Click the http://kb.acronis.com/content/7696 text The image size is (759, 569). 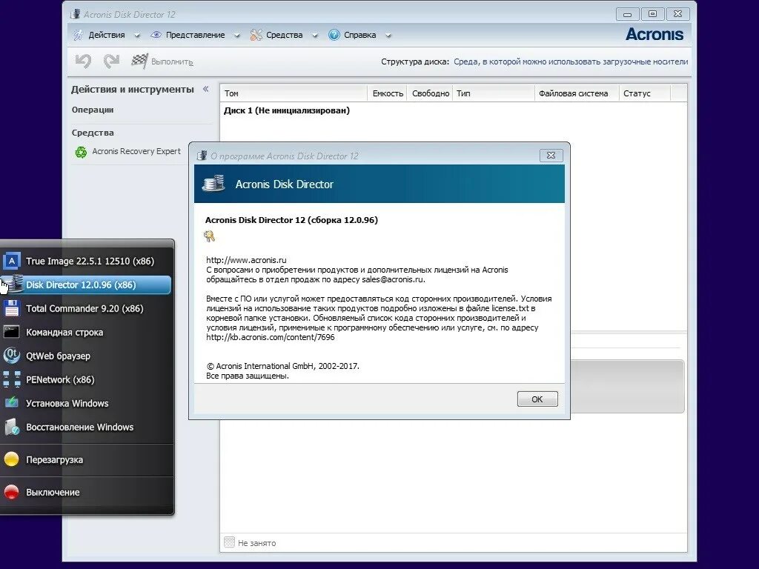click(x=270, y=337)
